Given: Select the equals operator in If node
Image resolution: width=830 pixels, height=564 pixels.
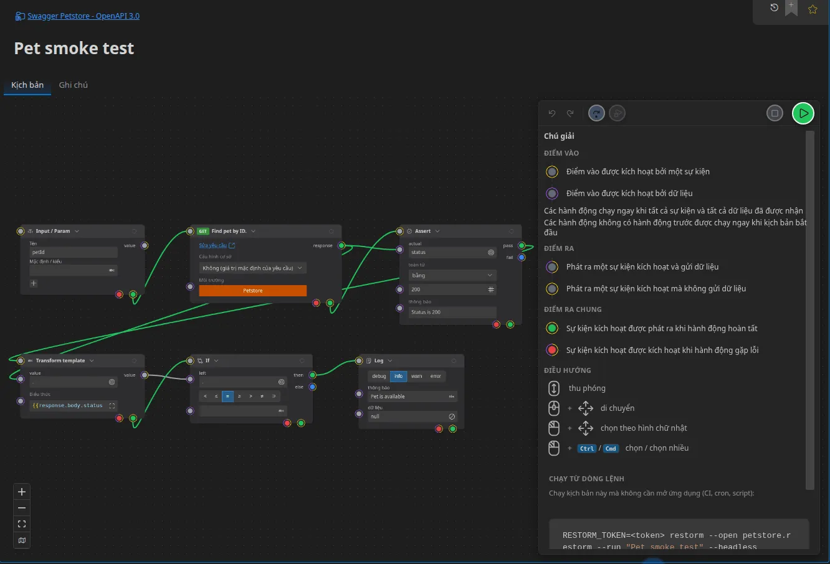Looking at the screenshot, I should coord(228,396).
